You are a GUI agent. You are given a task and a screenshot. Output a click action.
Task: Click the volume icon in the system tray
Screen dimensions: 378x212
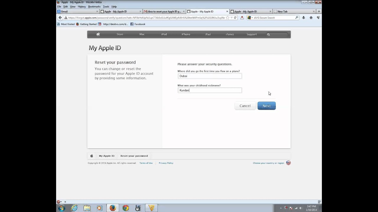coord(301,208)
